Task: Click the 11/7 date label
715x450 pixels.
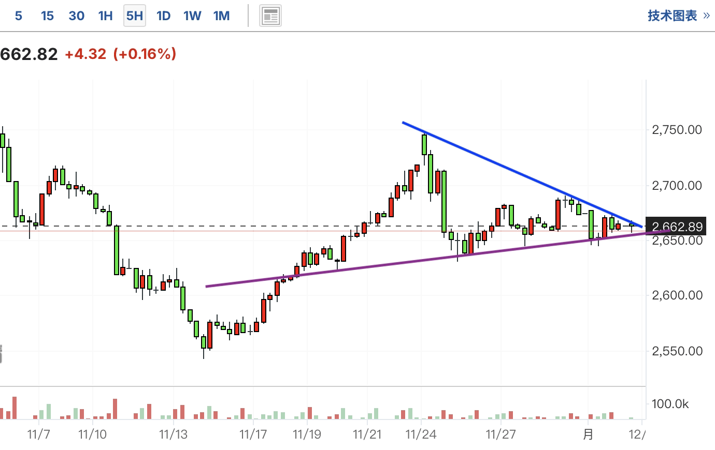Action: 39,434
